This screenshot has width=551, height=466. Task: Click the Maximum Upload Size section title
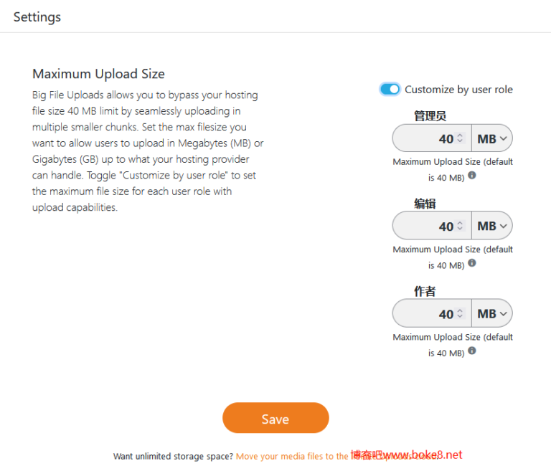coord(98,74)
